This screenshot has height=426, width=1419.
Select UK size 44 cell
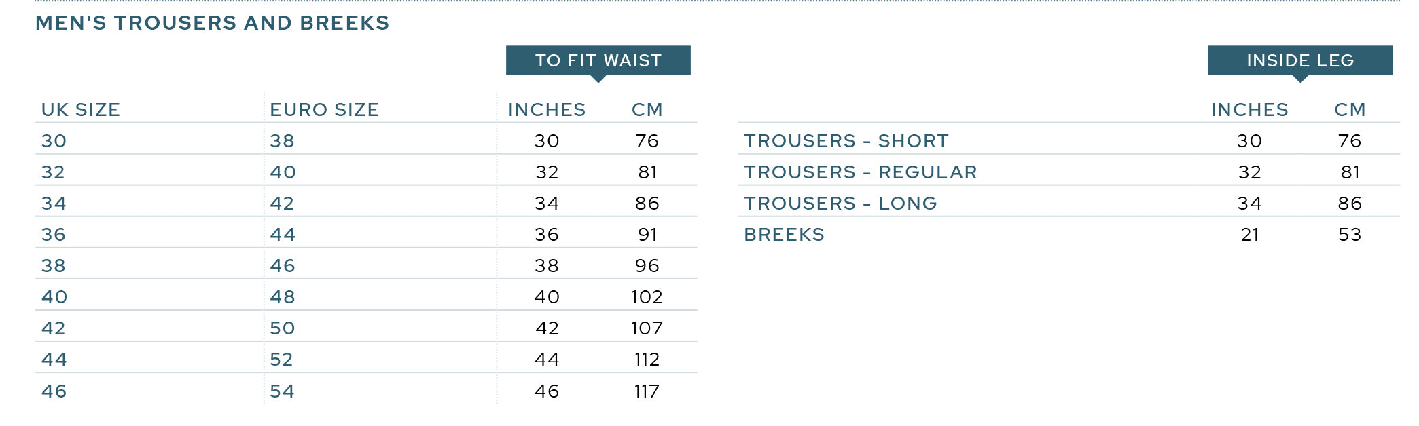coord(54,360)
